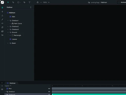Open the Rive logo main menu
Screen dimensions: 126x95
coord(2,2)
